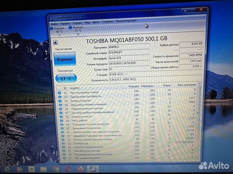Select disk D: status indicator 27 °C
Image resolution: width=233 pixels, height=174 pixels.
[76, 31]
